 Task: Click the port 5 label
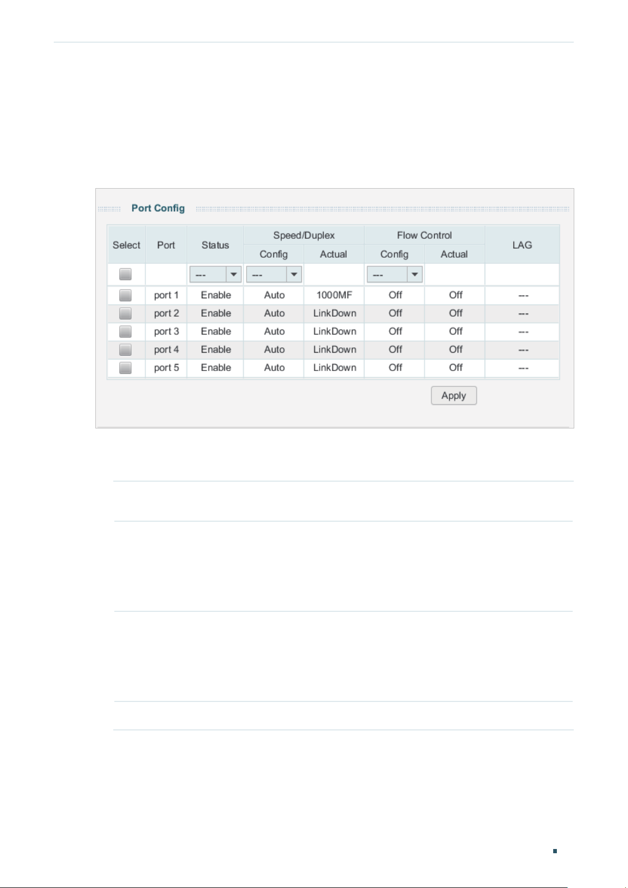pyautogui.click(x=166, y=368)
